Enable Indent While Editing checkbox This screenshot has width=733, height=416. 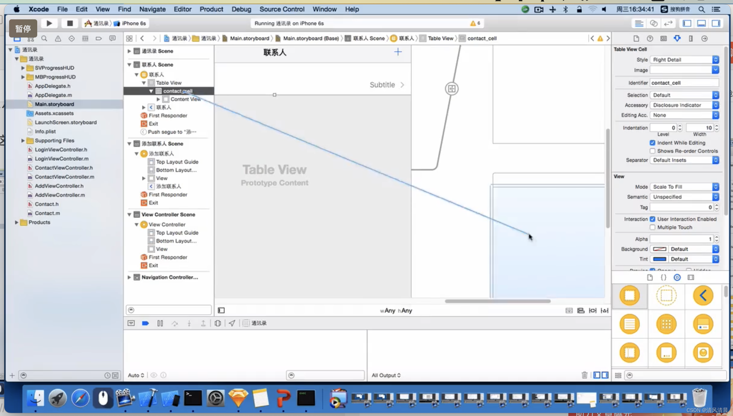tap(652, 143)
